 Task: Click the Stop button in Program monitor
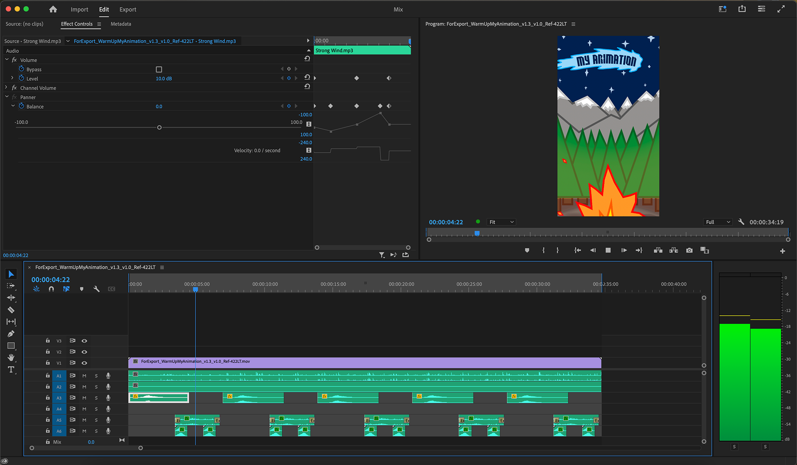point(608,251)
